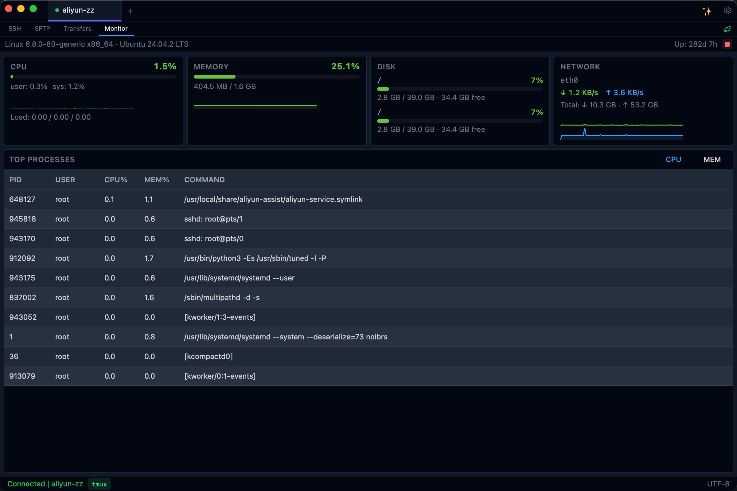Switch to the SFTP tab
Viewport: 737px width, 491px height.
point(42,29)
